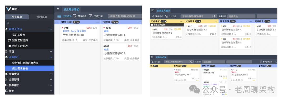Click the 我的工时日历 calendar icon
The width and height of the screenshot is (284, 101).
10,40
